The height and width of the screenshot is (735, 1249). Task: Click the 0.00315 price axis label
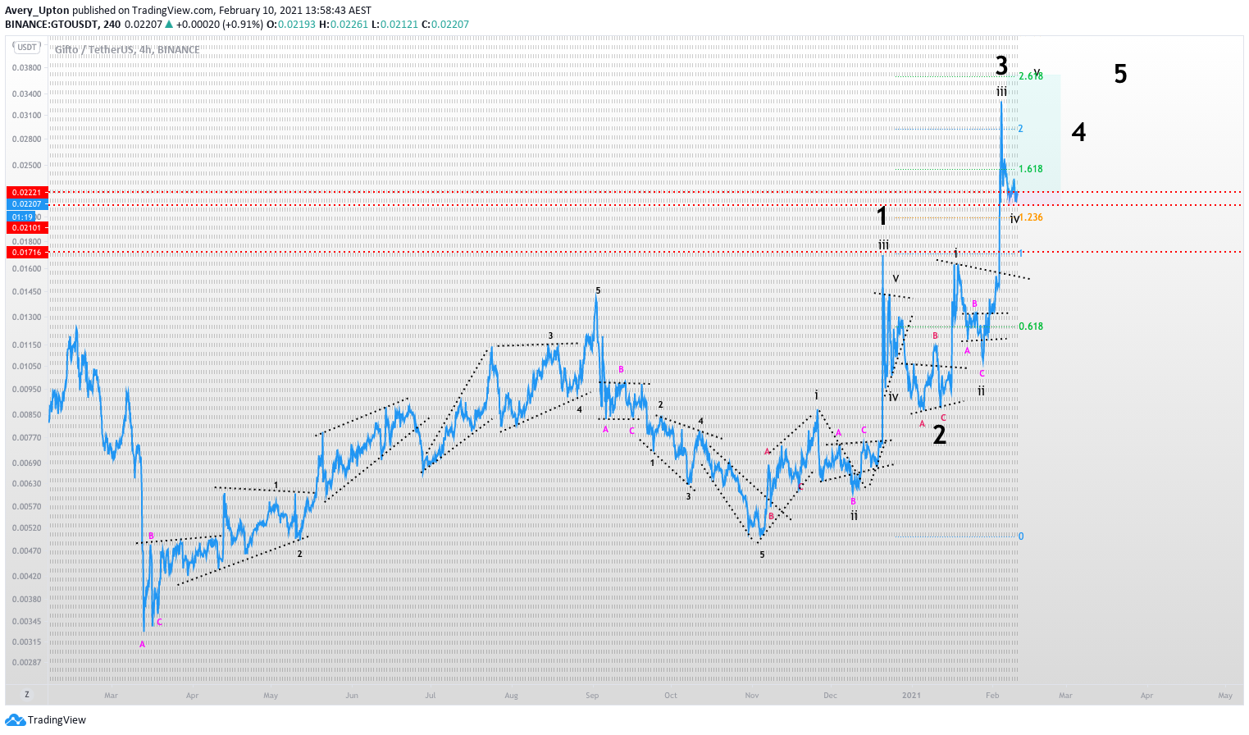(x=27, y=642)
